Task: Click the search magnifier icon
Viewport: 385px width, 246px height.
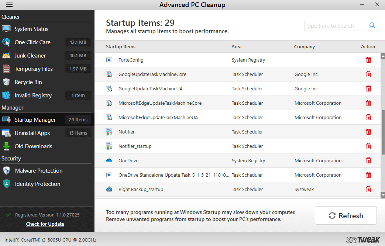Action: [x=372, y=25]
